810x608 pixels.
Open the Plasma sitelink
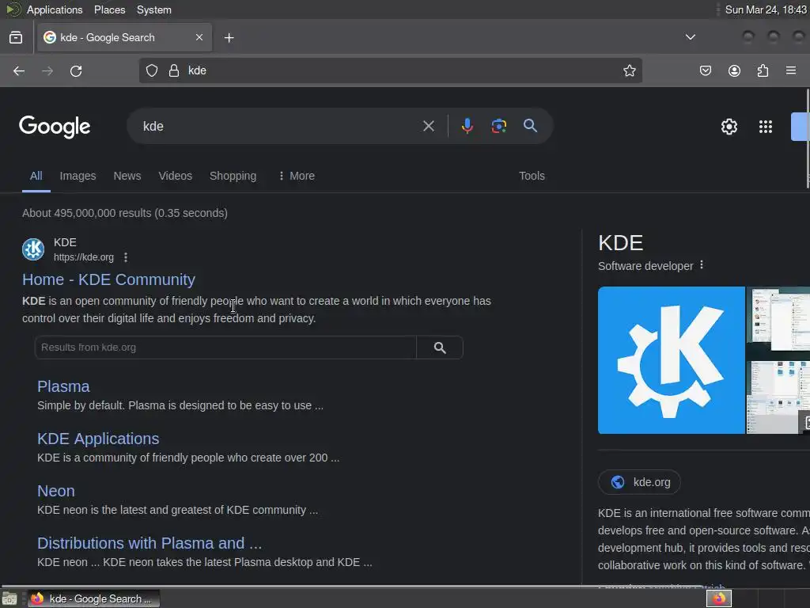pos(63,386)
